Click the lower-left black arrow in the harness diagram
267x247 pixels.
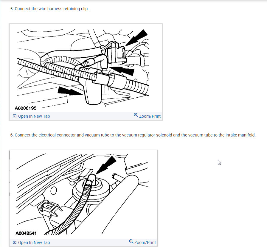[x=70, y=91]
